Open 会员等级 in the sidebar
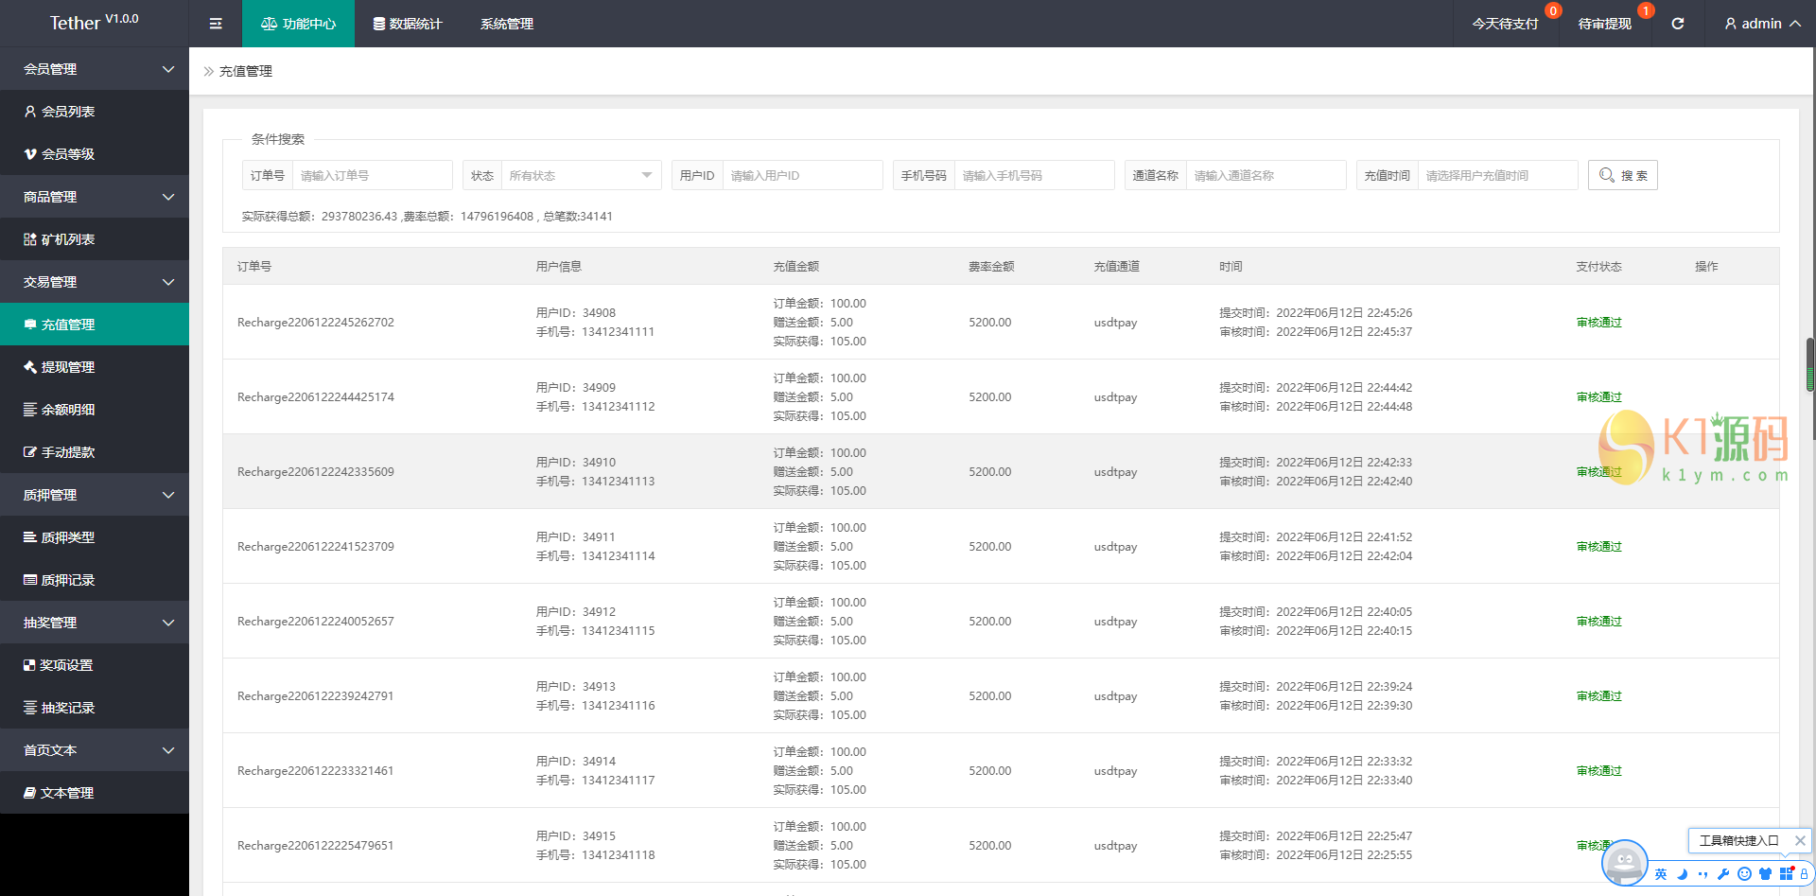Screen dimensions: 1816x896 click(68, 154)
